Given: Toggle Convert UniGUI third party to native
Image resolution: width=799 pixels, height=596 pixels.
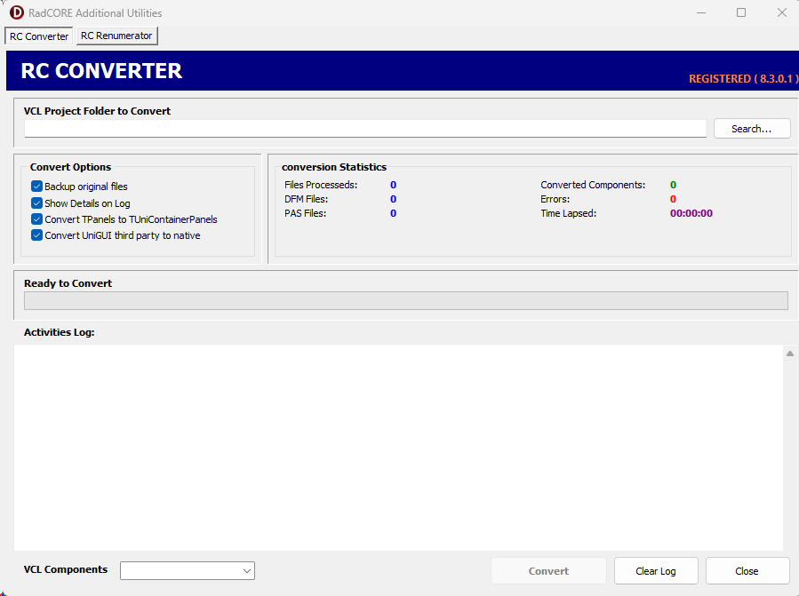Looking at the screenshot, I should tap(37, 235).
